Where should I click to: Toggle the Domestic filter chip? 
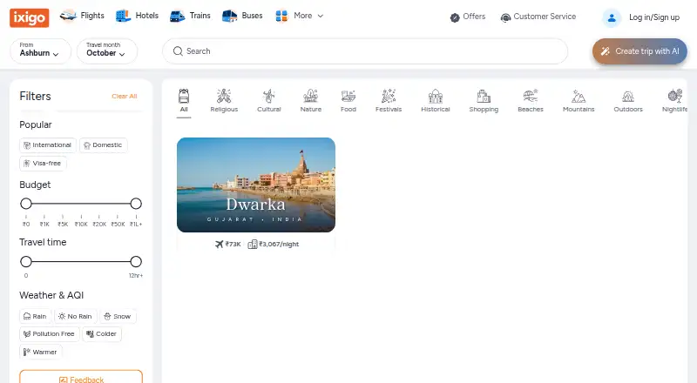point(104,145)
